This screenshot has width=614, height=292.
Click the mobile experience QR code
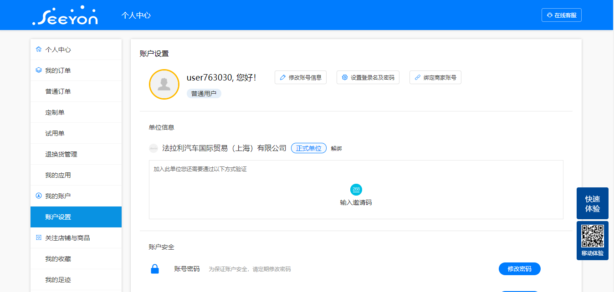point(593,237)
